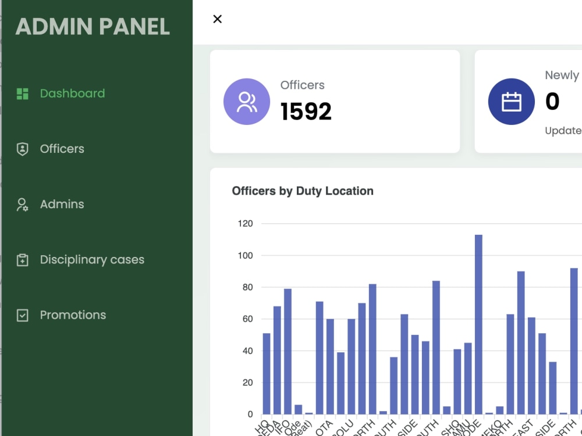Image resolution: width=582 pixels, height=436 pixels.
Task: Click the 120 y-axis label
Action: (246, 224)
